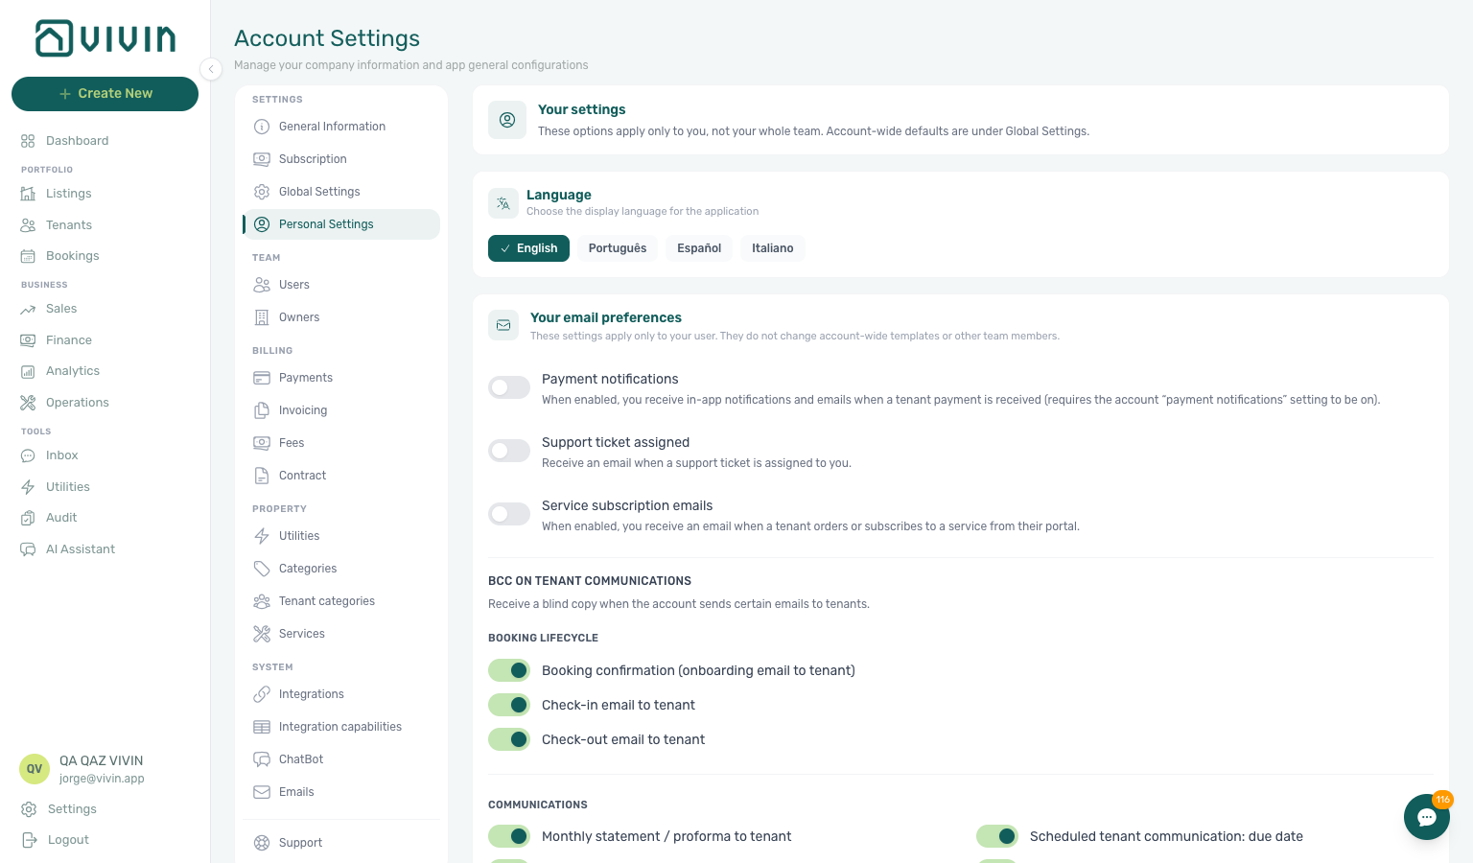Open the chat support bubble icon
Screen dimensions: 1473x863
click(x=1426, y=817)
